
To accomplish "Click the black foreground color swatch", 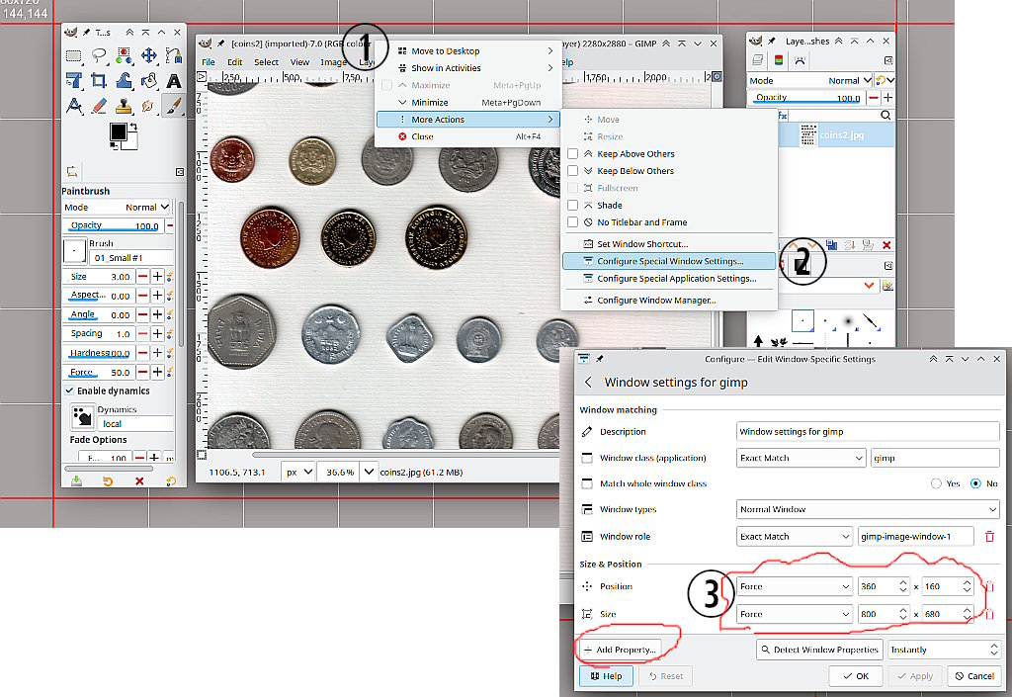I will click(119, 131).
